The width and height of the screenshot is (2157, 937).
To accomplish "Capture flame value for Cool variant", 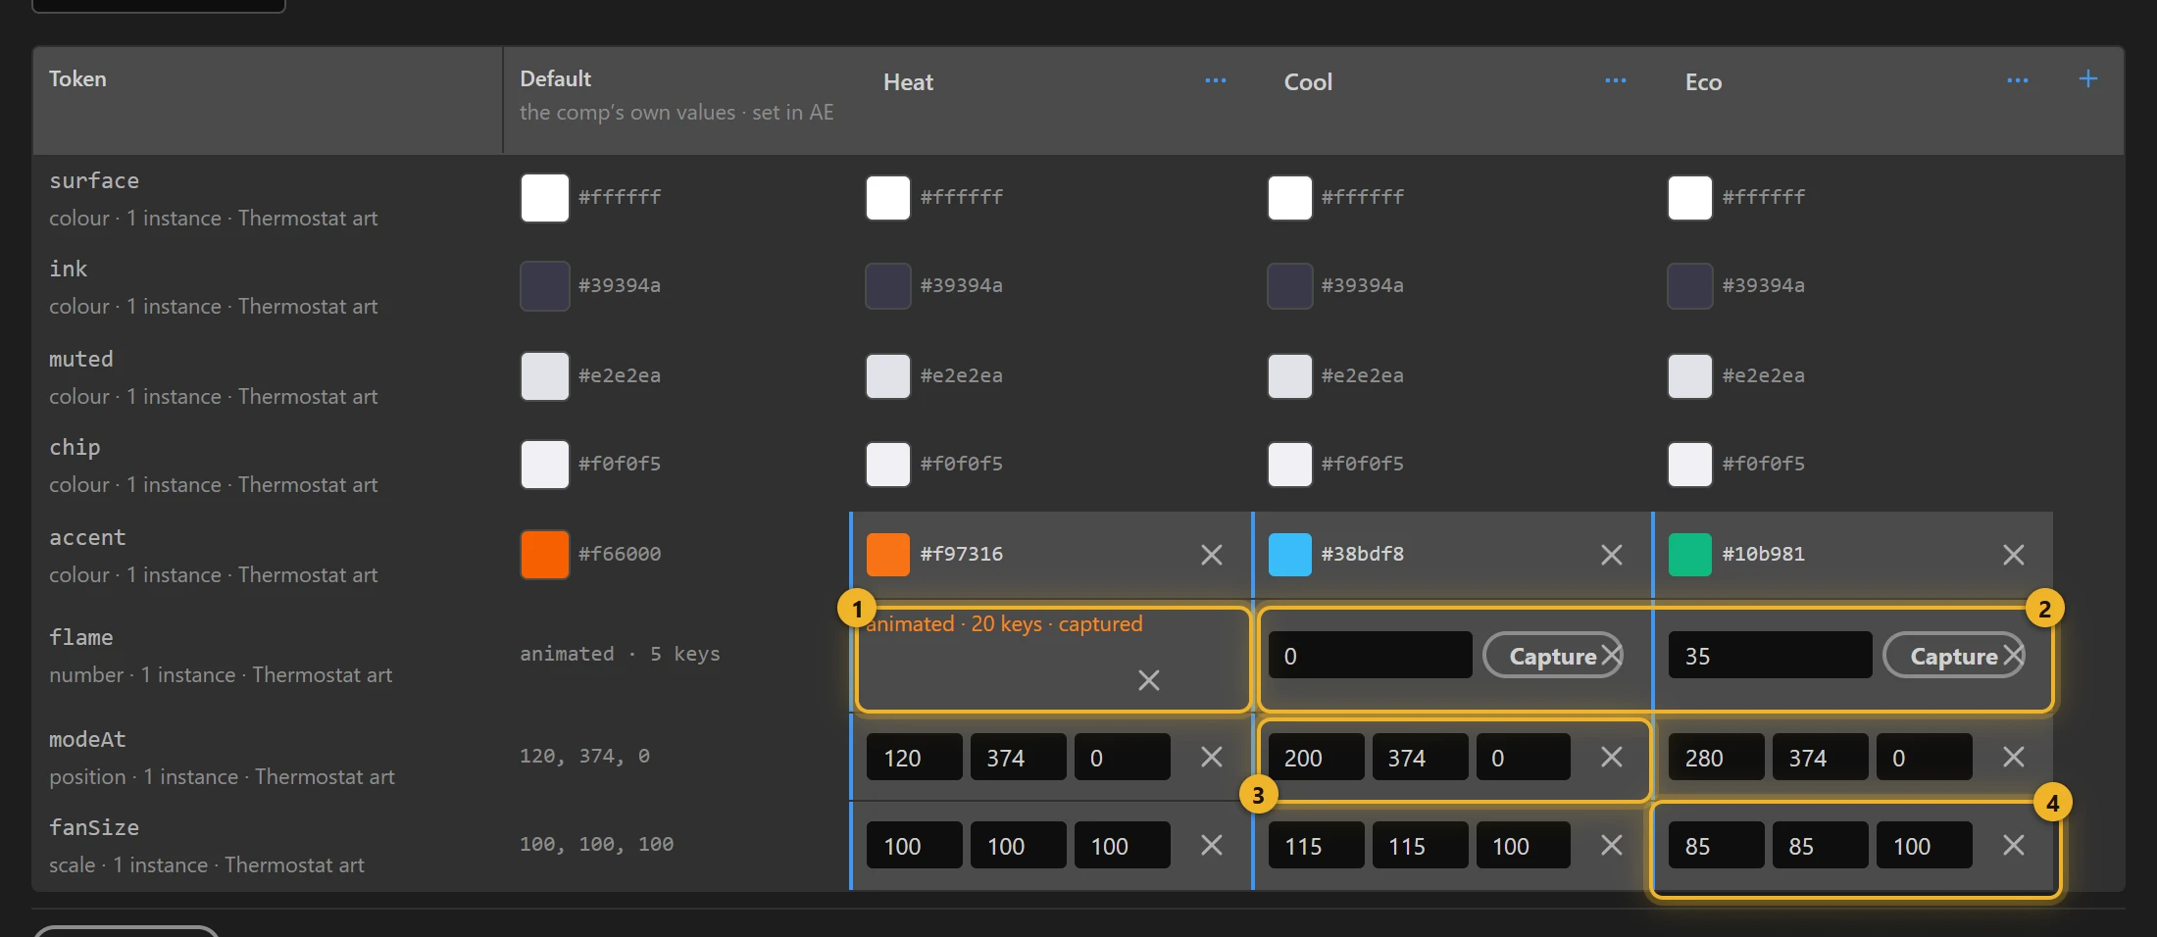I will click(x=1551, y=656).
